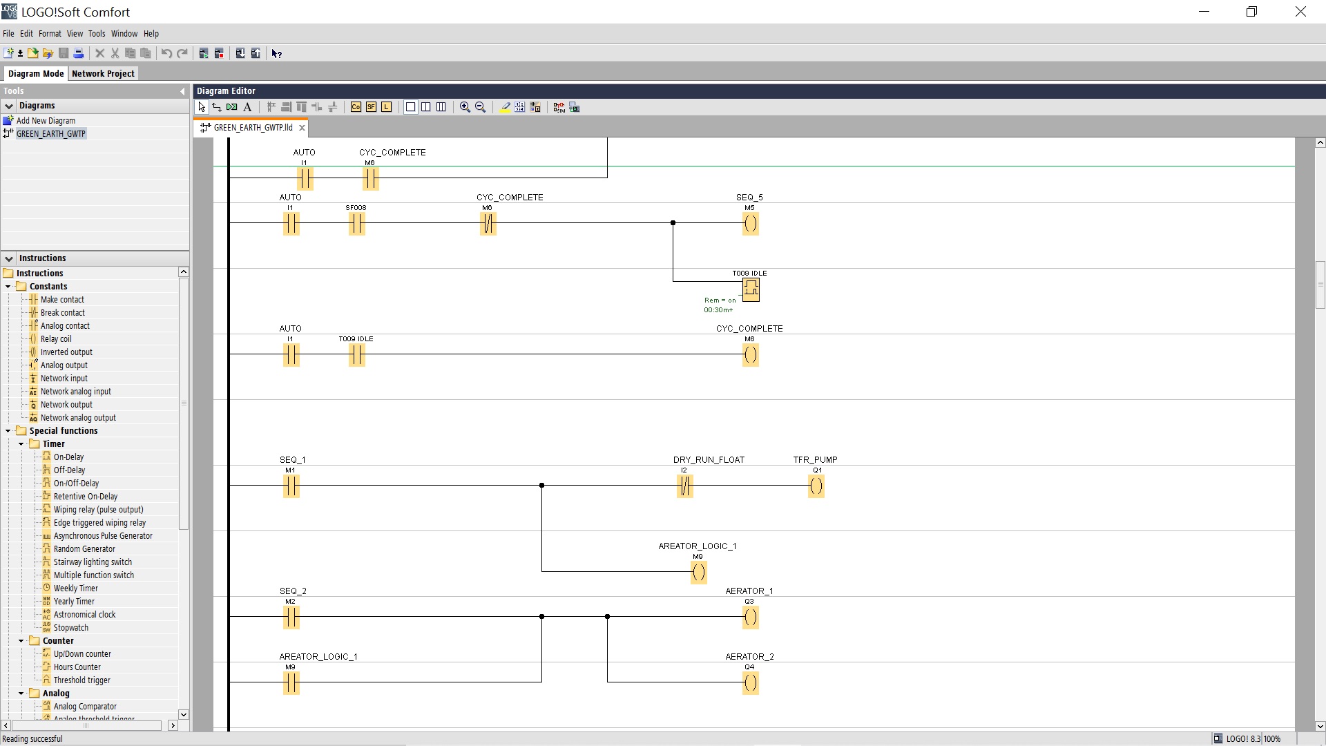Click the Insert text tool (A)
Screen dimensions: 1326x746
coord(247,107)
